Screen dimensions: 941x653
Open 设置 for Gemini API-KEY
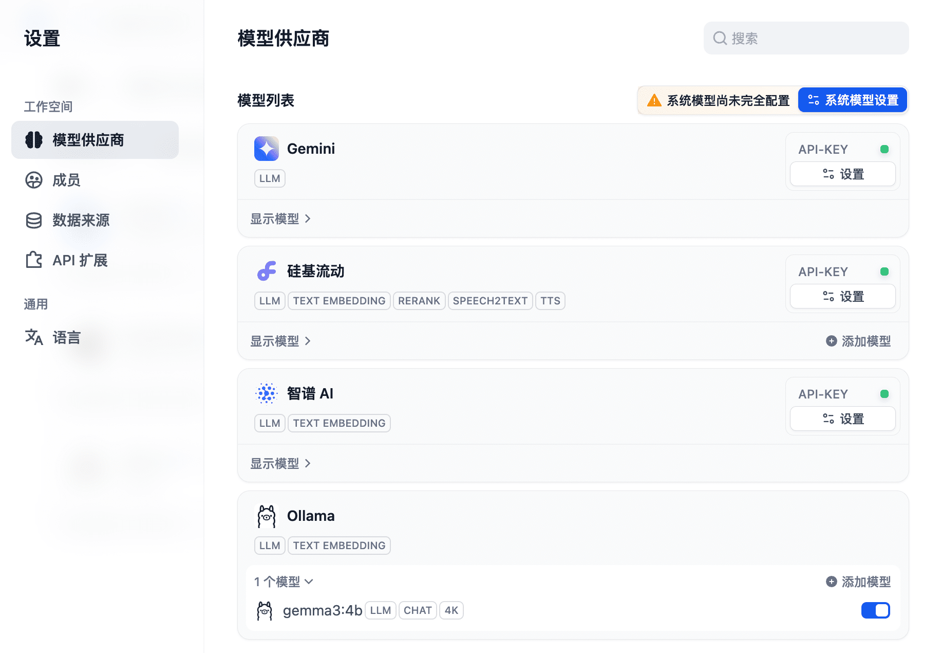pos(843,174)
